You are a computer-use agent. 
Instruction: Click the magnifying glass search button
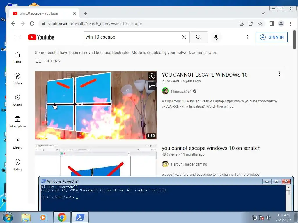(198, 37)
